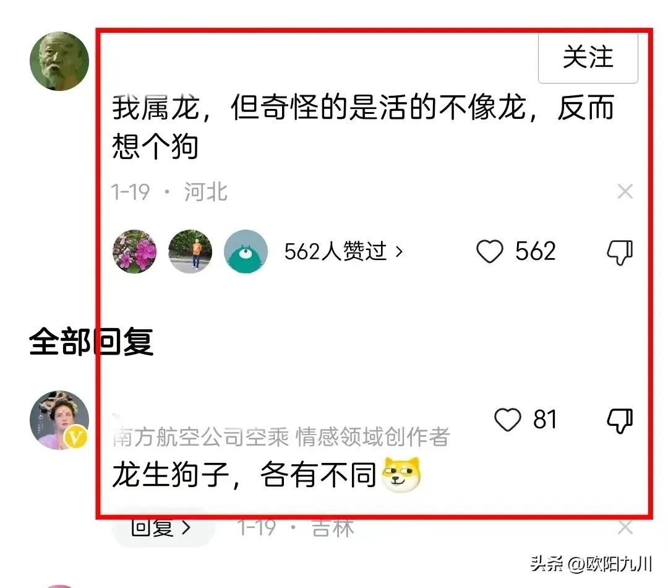668x588 pixels.
Task: Expand the 562人赞过 likers list
Action: pyautogui.click(x=343, y=251)
